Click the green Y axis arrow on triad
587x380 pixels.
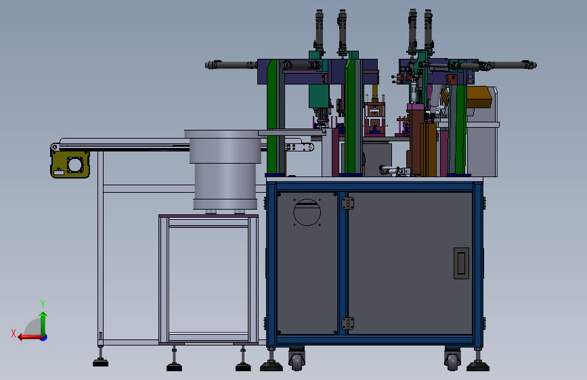point(43,324)
